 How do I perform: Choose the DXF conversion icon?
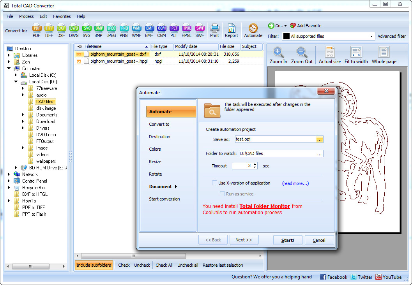pos(61,31)
